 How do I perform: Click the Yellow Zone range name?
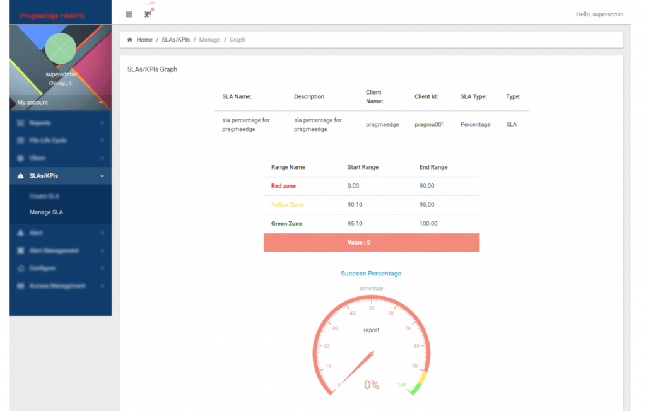point(287,205)
